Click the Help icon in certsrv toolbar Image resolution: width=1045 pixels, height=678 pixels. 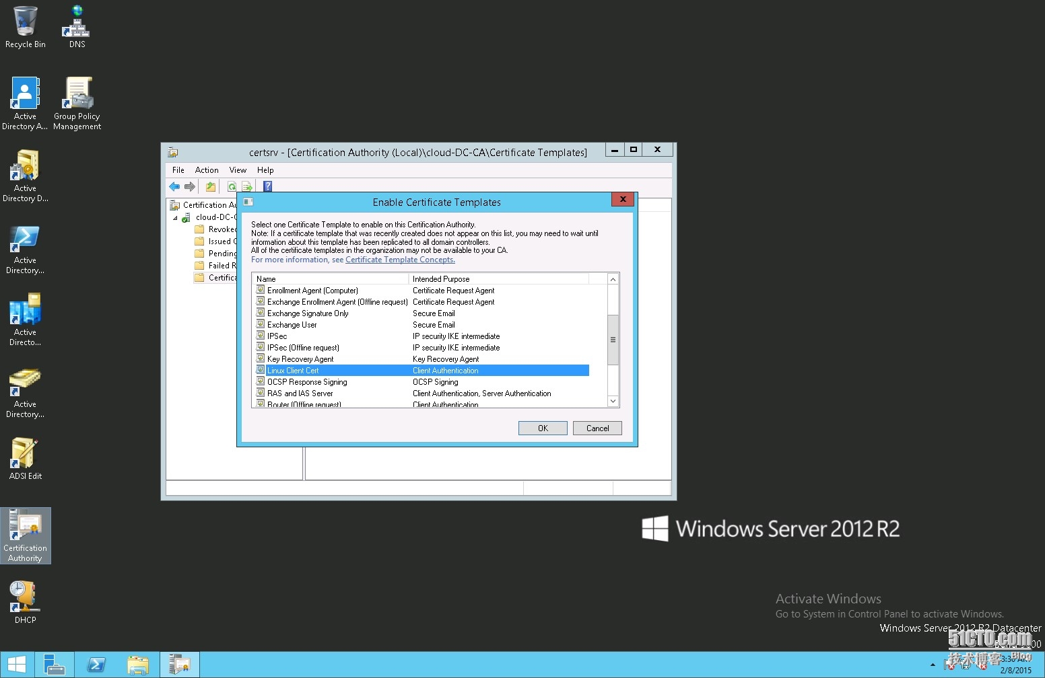tap(267, 186)
